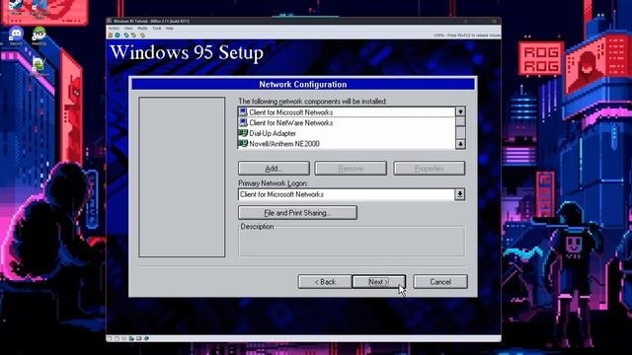Viewport: 632px width, 355px height.
Task: Click the greyed-out Properties button
Action: point(429,169)
